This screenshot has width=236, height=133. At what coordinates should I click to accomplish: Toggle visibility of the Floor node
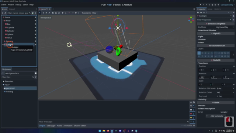35,21
